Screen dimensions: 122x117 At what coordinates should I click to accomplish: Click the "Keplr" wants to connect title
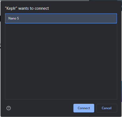(x=27, y=8)
